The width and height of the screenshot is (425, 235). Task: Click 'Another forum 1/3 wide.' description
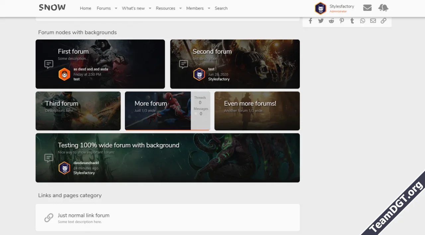click(244, 111)
